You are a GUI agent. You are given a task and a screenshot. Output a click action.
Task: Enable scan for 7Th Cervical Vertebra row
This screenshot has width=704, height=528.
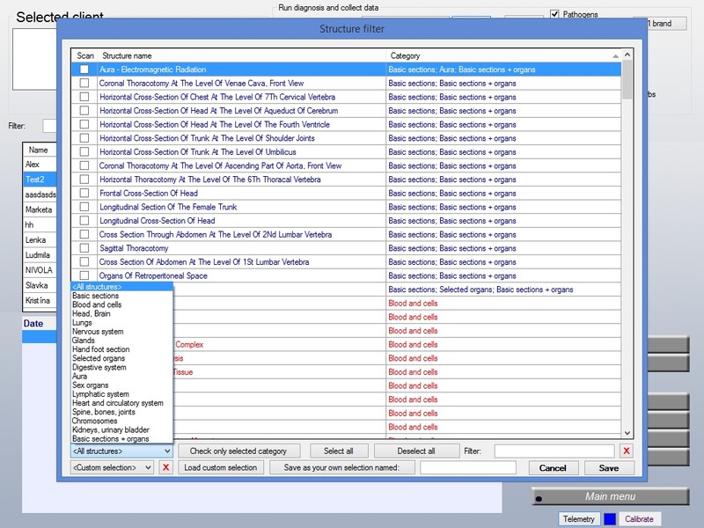pyautogui.click(x=84, y=97)
